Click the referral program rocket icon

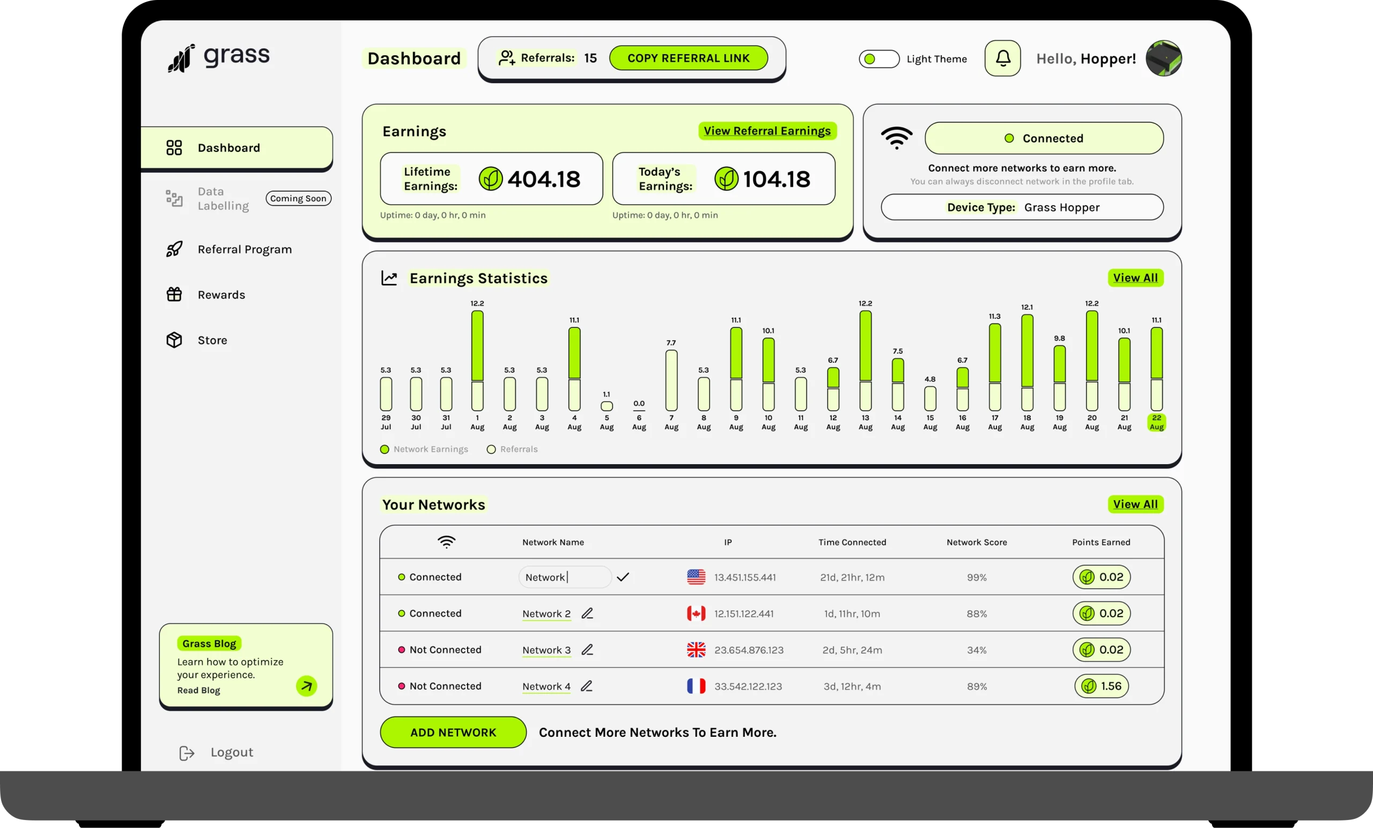point(174,248)
